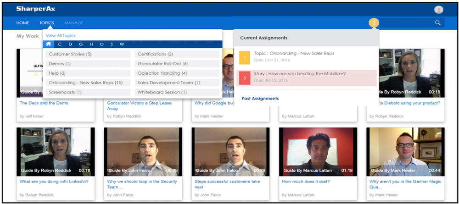This screenshot has height=204, width=459.
Task: Click the yellow notification badge showing 2
Action: pos(374,23)
